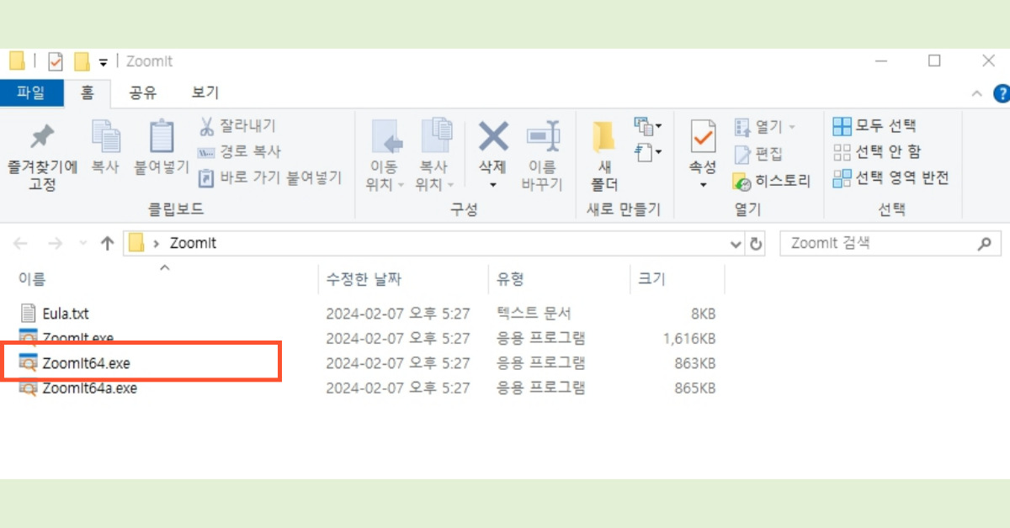Expand the 삭제 delete dropdown arrow
This screenshot has height=528, width=1010.
pos(494,185)
